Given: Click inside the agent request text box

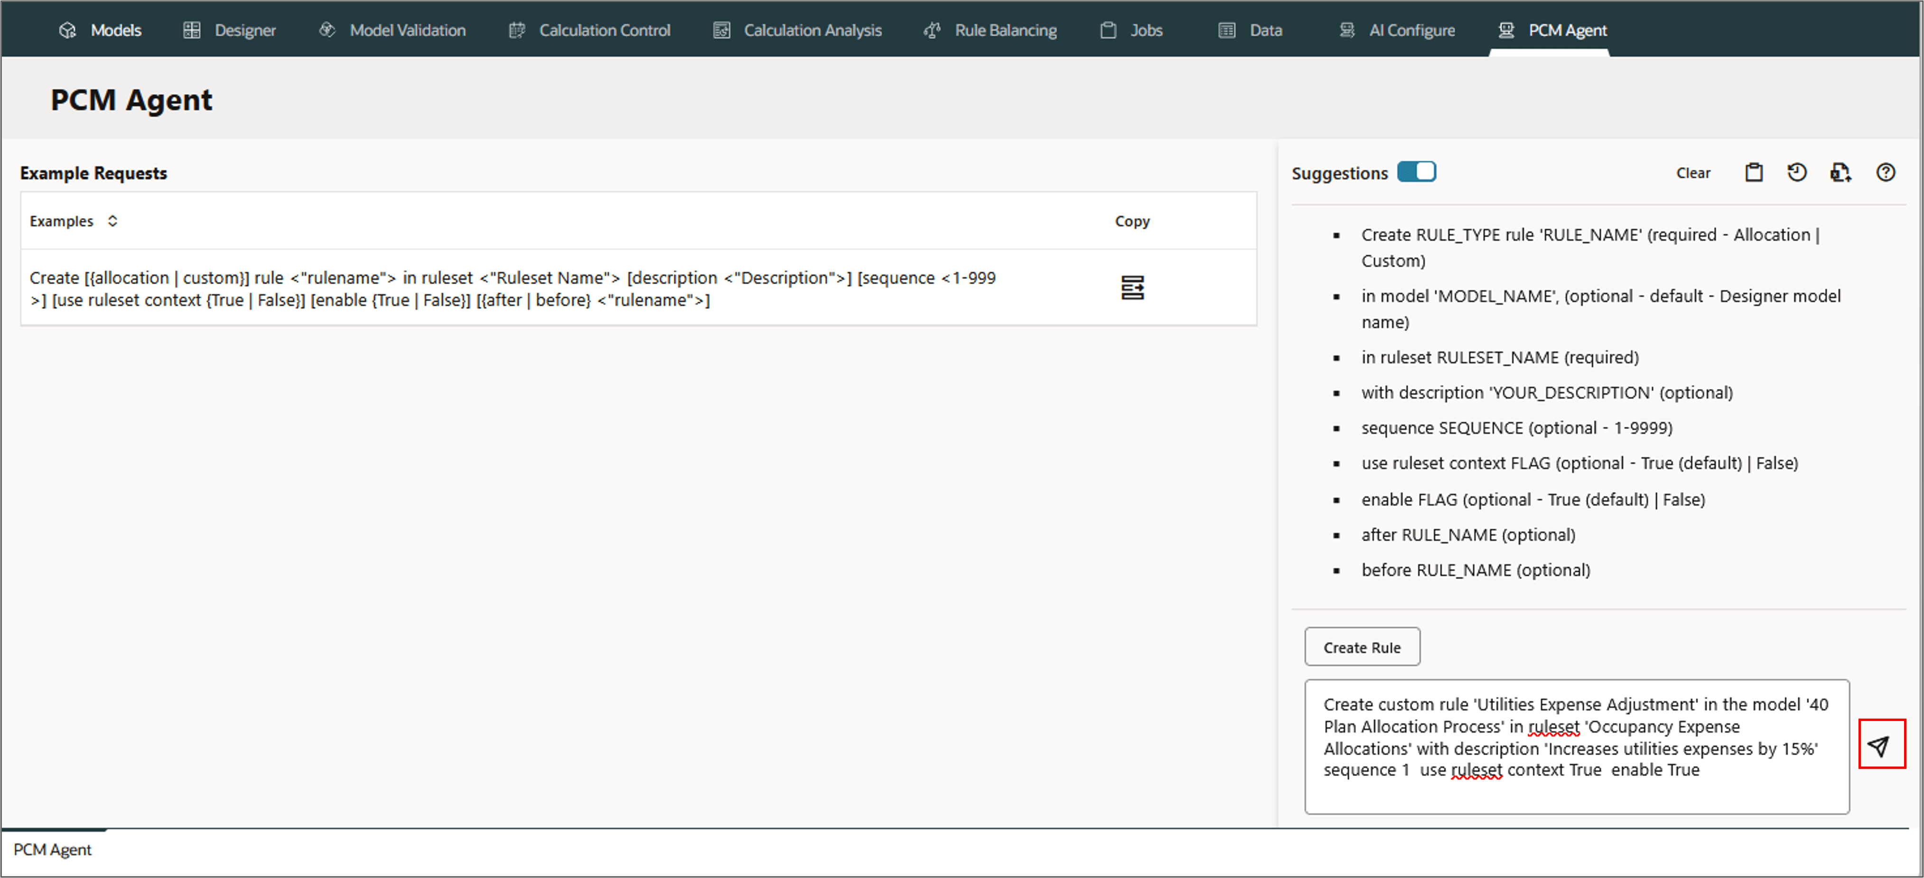Looking at the screenshot, I should tap(1576, 747).
